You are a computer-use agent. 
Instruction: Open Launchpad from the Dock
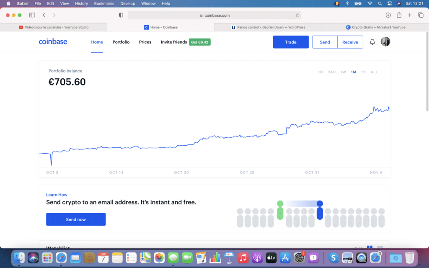[47, 258]
